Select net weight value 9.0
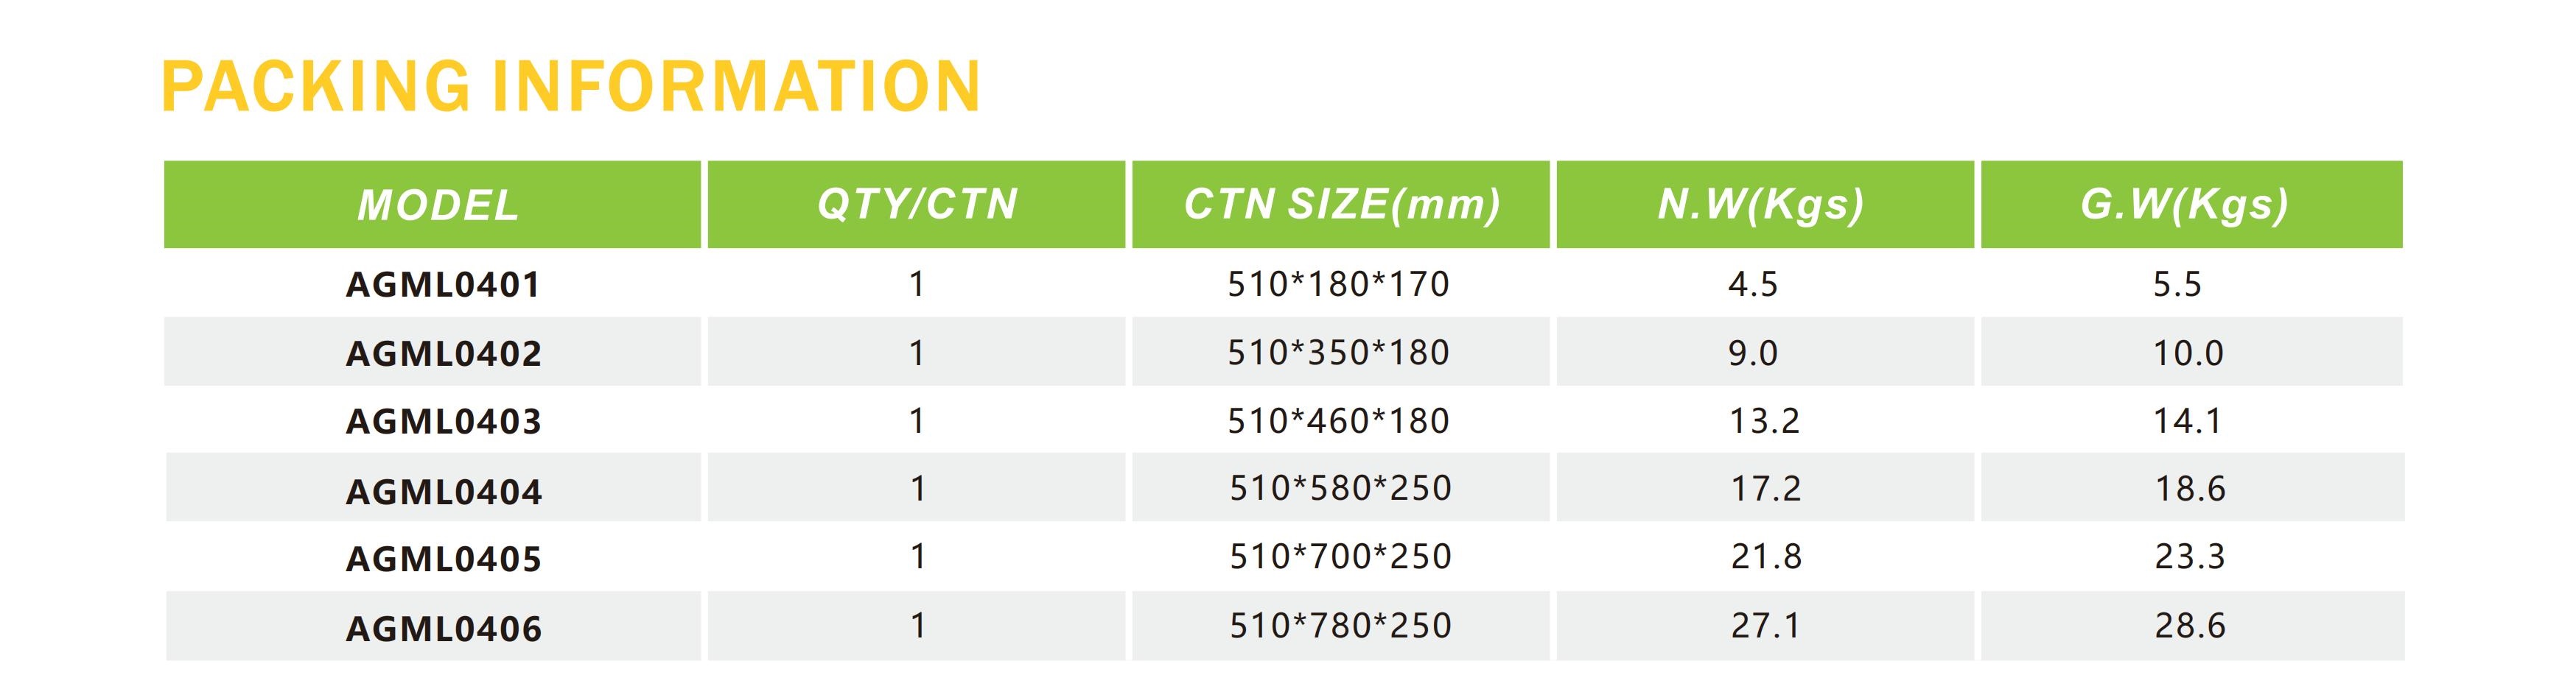This screenshot has height=689, width=2576. point(1753,353)
